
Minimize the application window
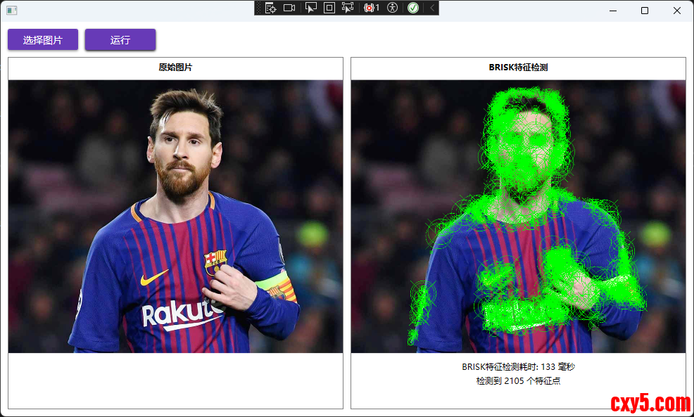613,11
